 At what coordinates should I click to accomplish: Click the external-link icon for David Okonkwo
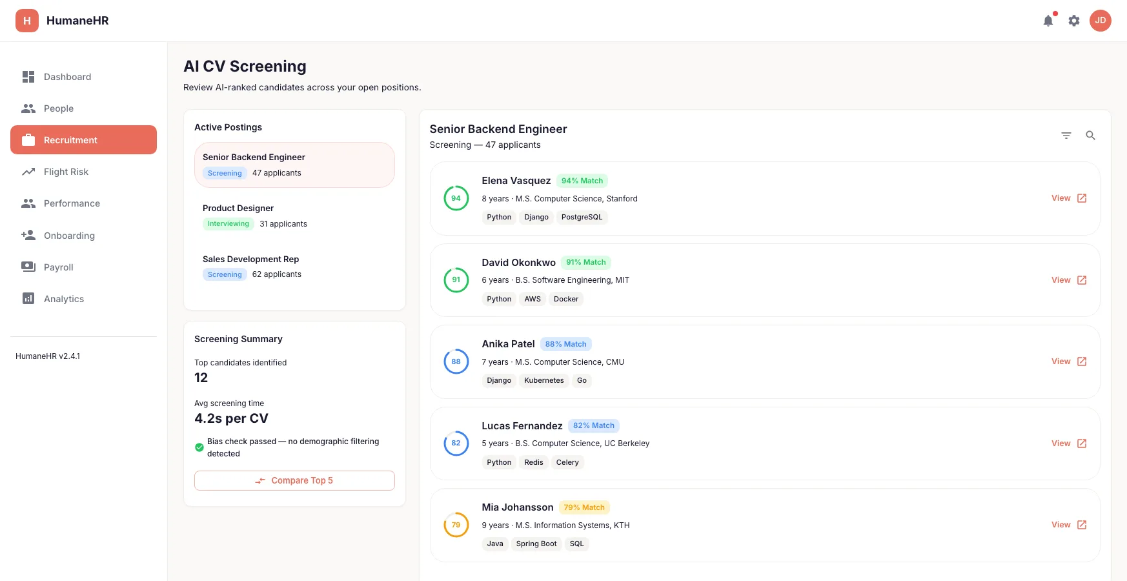[x=1082, y=280]
